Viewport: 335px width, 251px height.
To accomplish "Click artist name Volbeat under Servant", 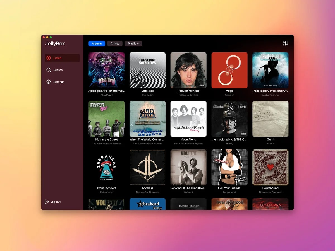I will point(188,192).
